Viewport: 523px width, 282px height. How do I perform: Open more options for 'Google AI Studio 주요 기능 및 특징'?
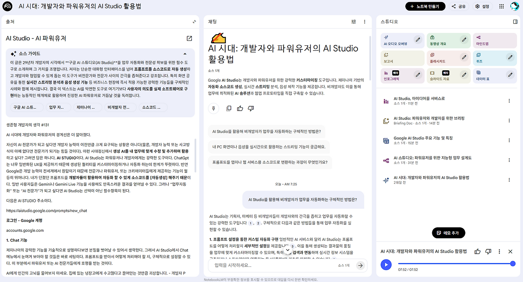click(509, 141)
